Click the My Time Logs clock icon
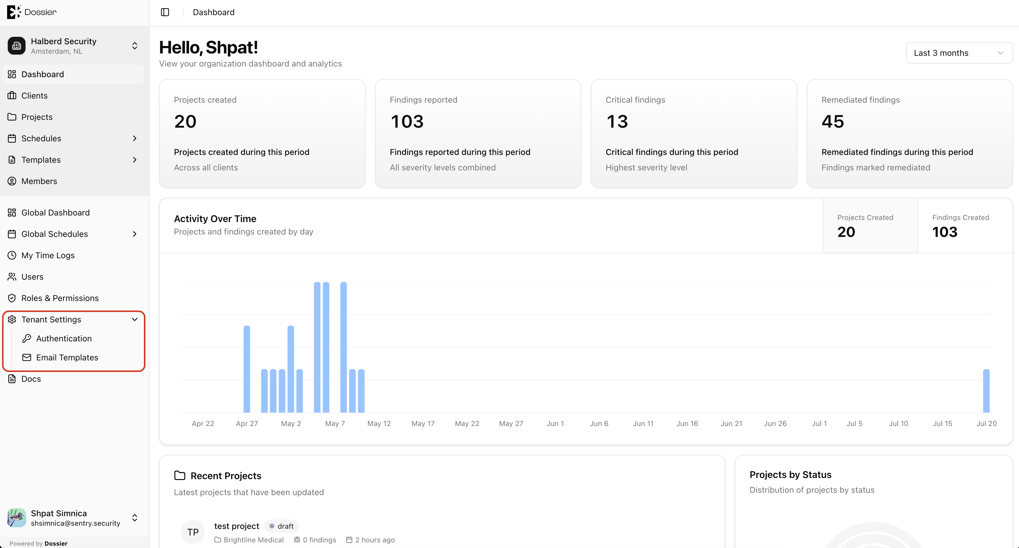Image resolution: width=1019 pixels, height=548 pixels. (x=12, y=256)
